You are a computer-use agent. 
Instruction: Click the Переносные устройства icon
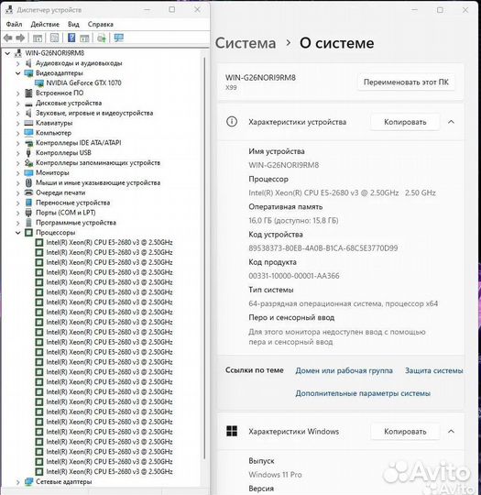click(x=28, y=203)
